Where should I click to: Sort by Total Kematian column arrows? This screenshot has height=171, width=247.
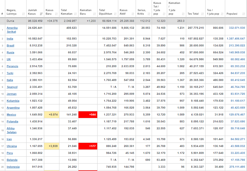point(75,14)
